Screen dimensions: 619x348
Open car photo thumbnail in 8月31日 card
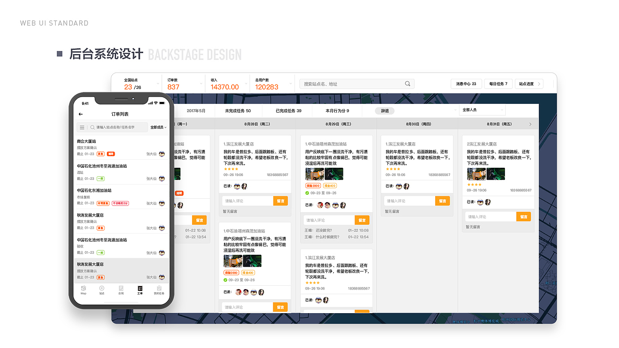(x=476, y=174)
